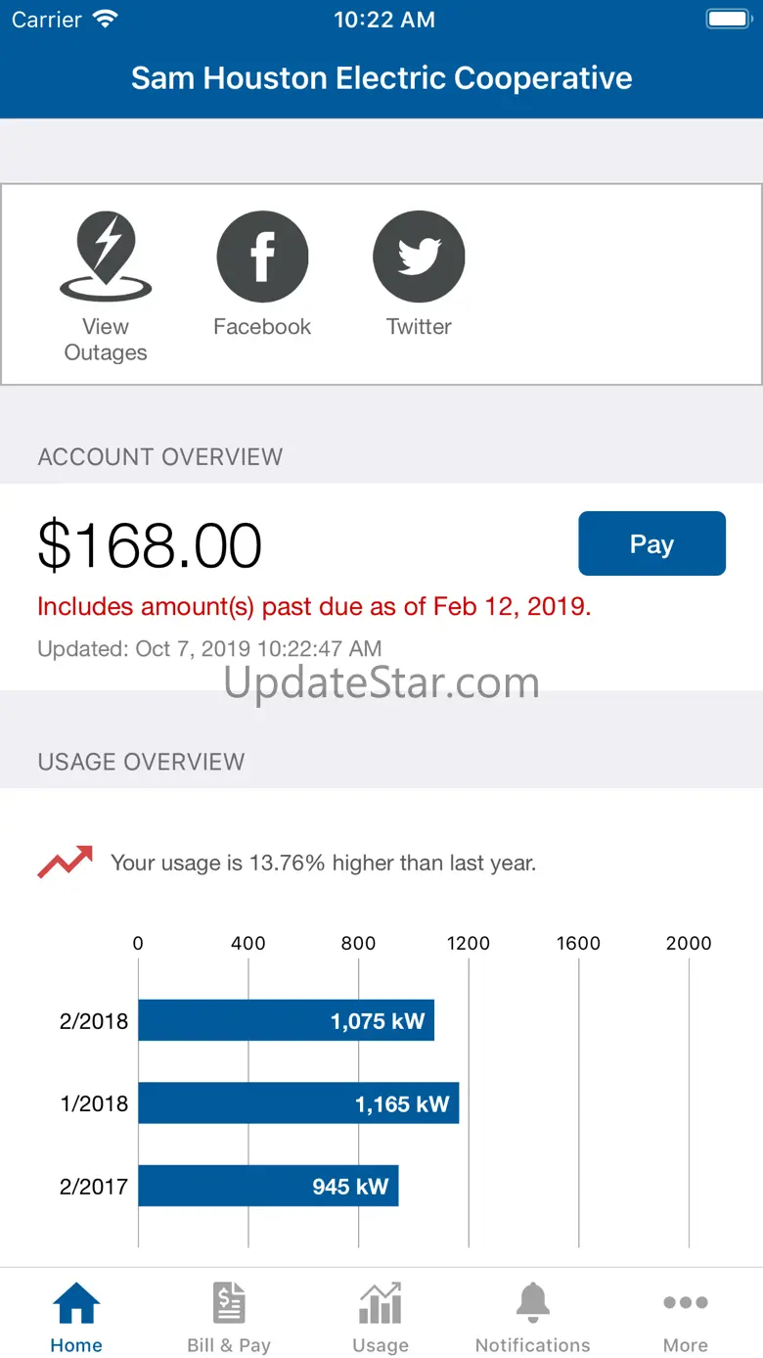Open the Bill & Pay document icon
Image resolution: width=763 pixels, height=1358 pixels.
coord(229,1303)
